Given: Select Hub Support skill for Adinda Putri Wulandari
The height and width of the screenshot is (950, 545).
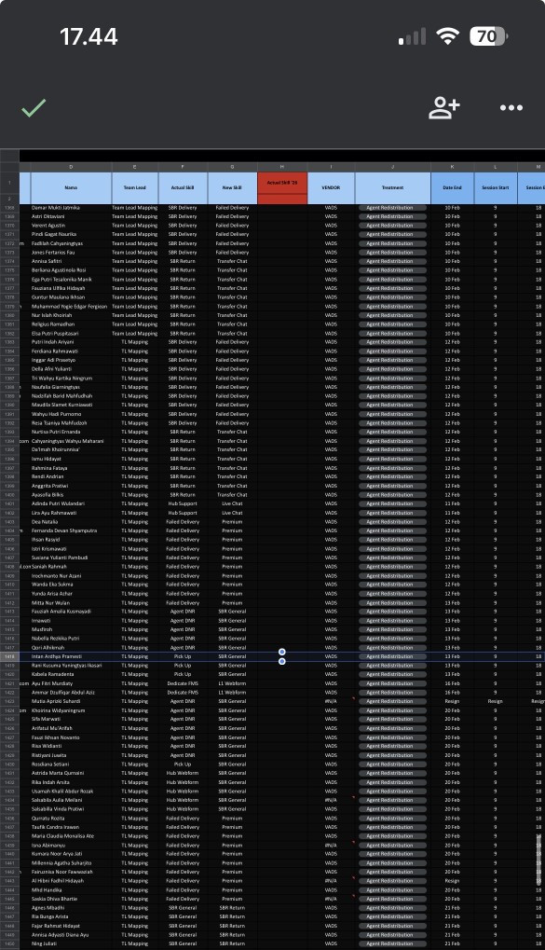Looking at the screenshot, I should pyautogui.click(x=183, y=503).
